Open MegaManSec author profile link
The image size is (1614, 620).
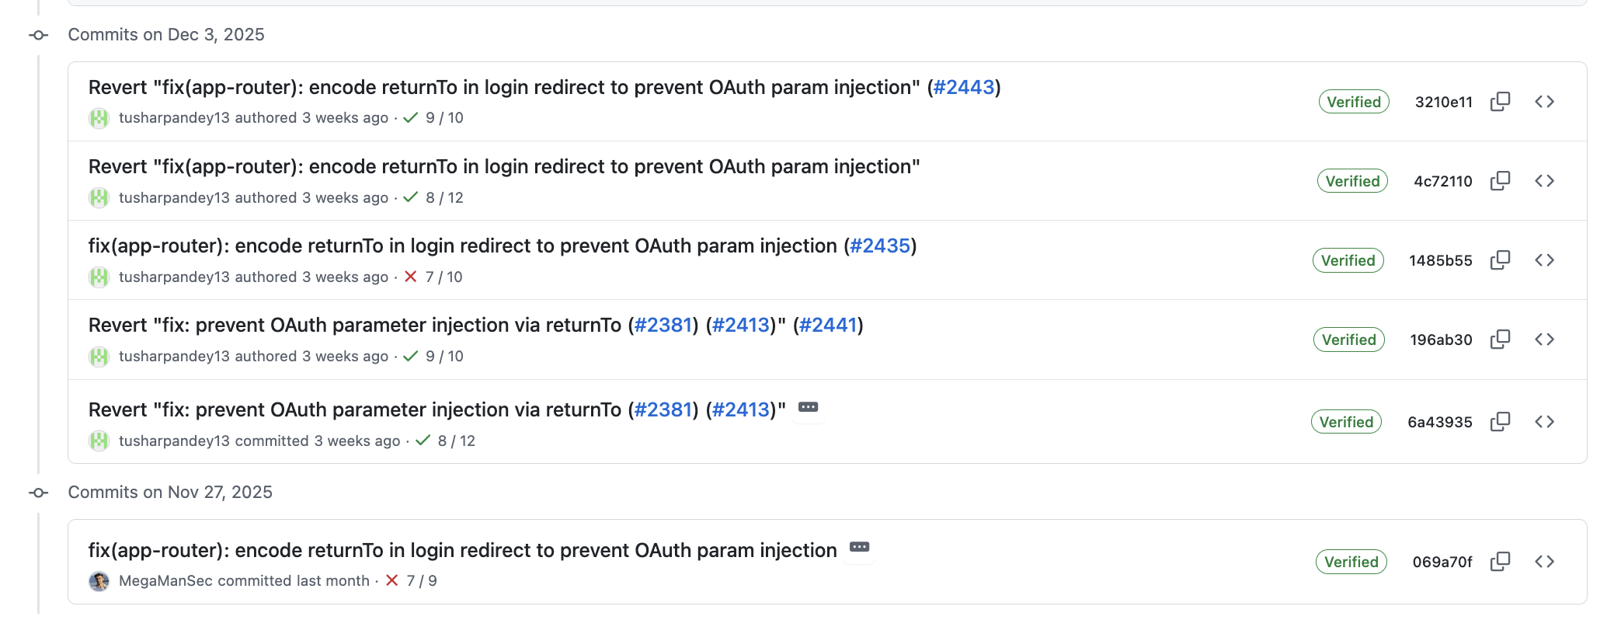pos(165,580)
